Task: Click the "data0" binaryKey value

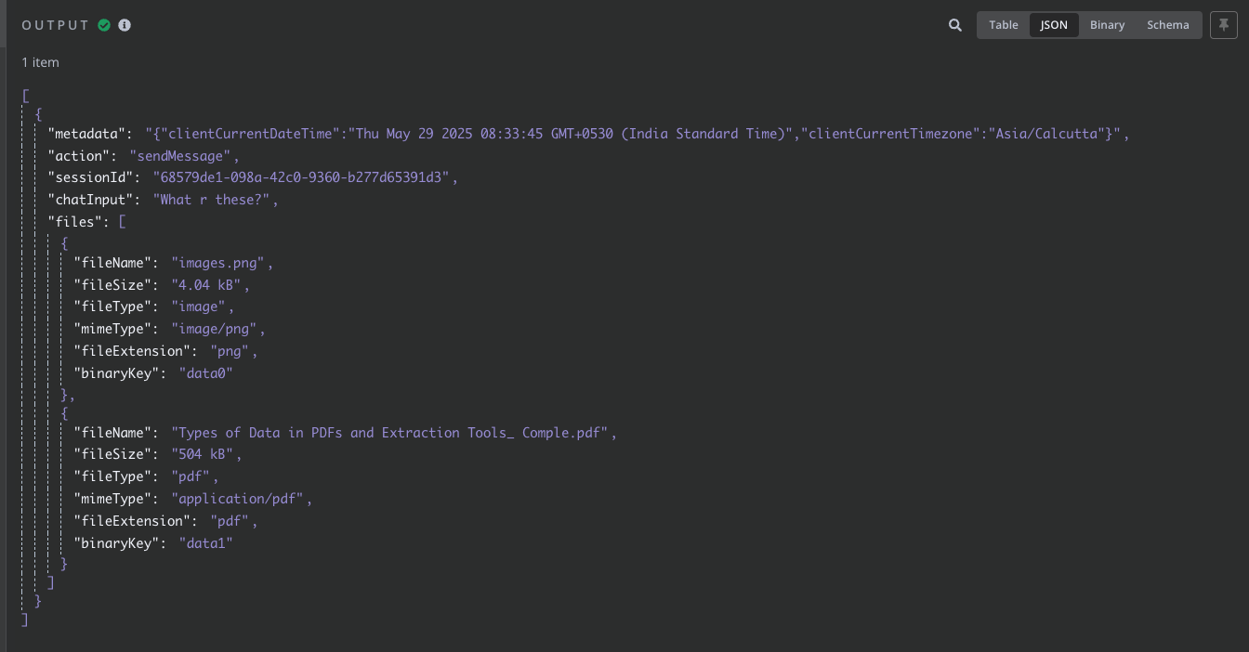Action: [205, 373]
